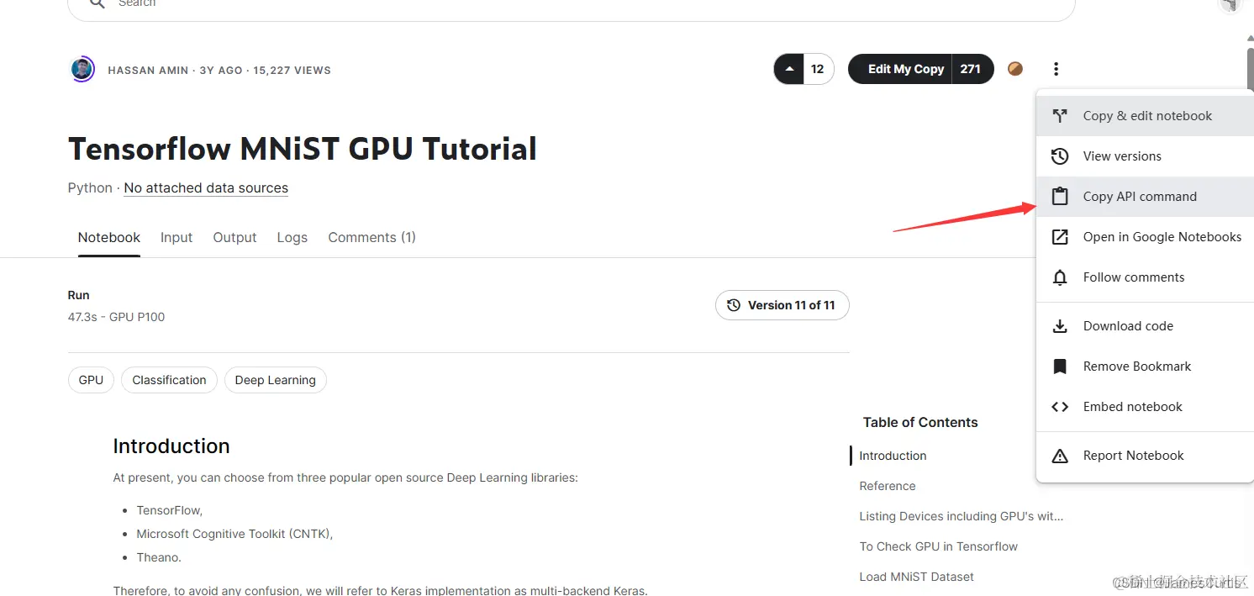Open the Comments (1) tab
Viewport: 1254px width, 596px height.
pyautogui.click(x=372, y=238)
